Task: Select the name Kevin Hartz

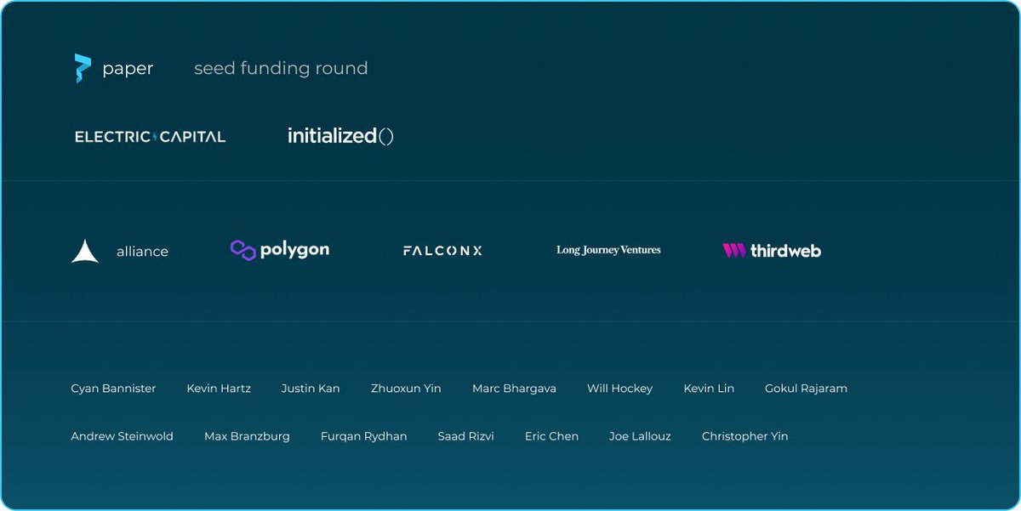Action: [219, 389]
